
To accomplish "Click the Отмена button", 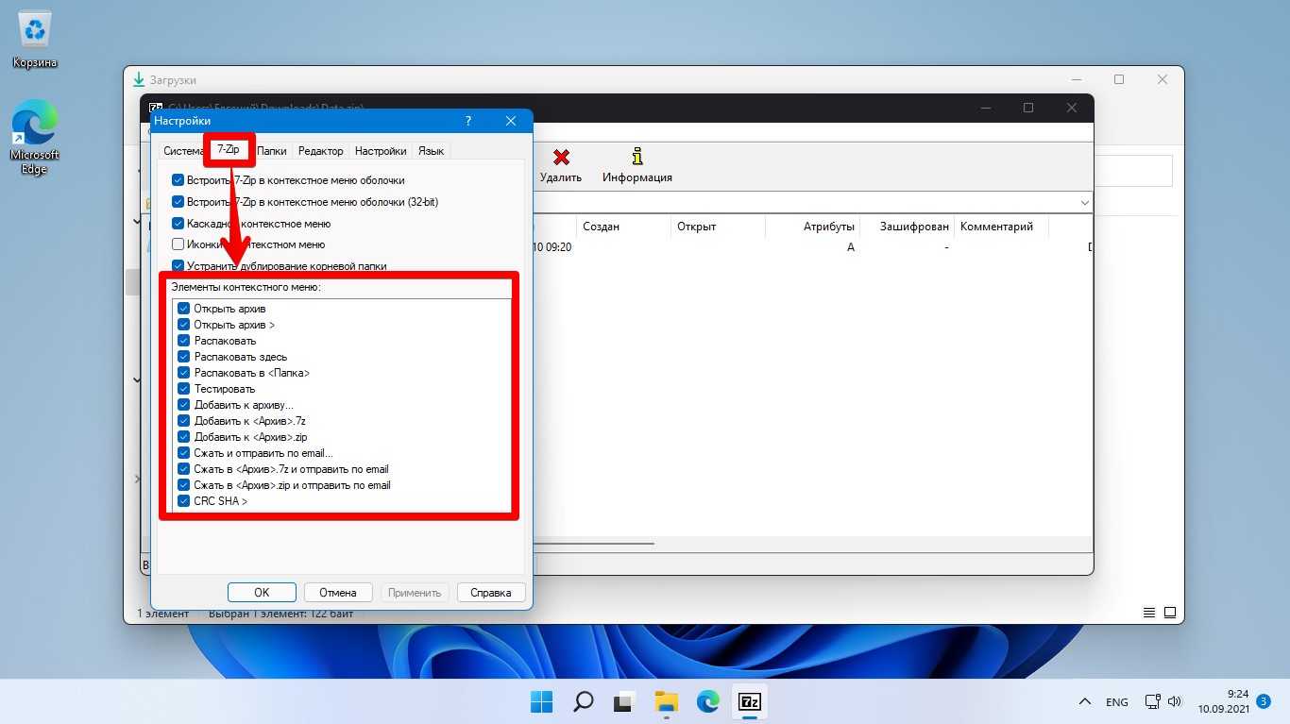I will [337, 593].
